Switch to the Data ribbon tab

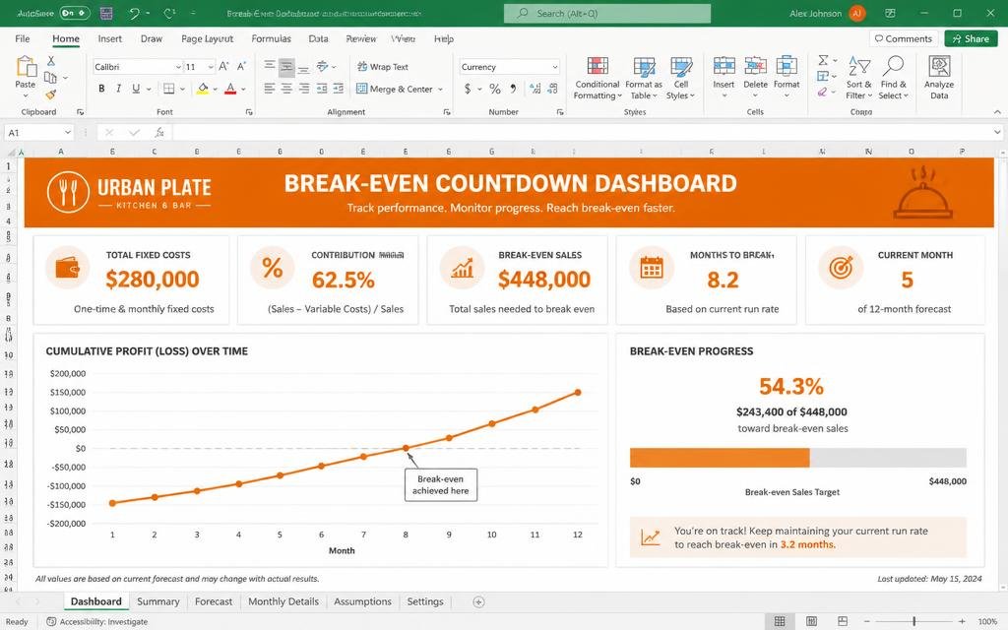318,38
